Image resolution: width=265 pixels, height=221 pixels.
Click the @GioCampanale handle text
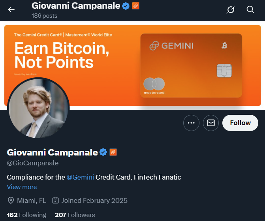coord(33,163)
